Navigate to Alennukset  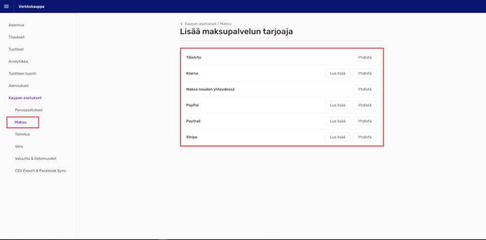click(x=19, y=86)
